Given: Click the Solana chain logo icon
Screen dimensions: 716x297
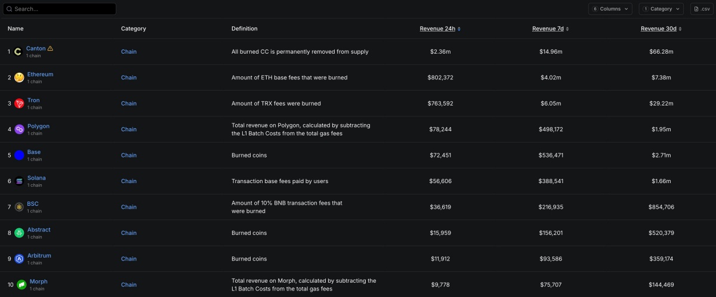Looking at the screenshot, I should point(19,181).
